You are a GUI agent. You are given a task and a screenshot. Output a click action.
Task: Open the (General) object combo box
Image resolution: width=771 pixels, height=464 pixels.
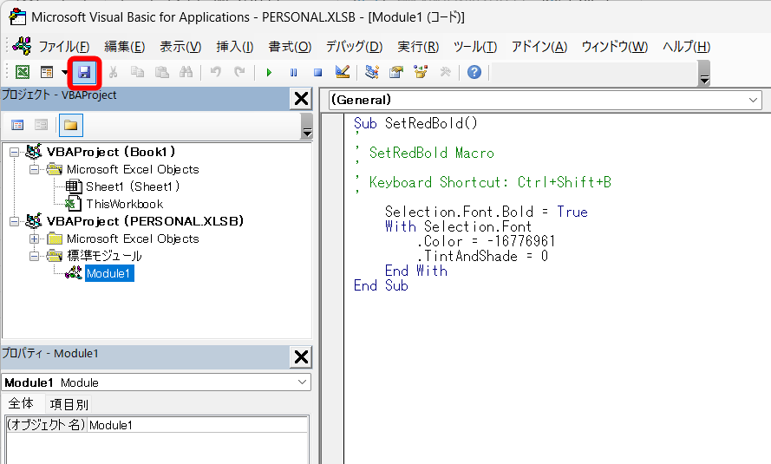[x=545, y=100]
